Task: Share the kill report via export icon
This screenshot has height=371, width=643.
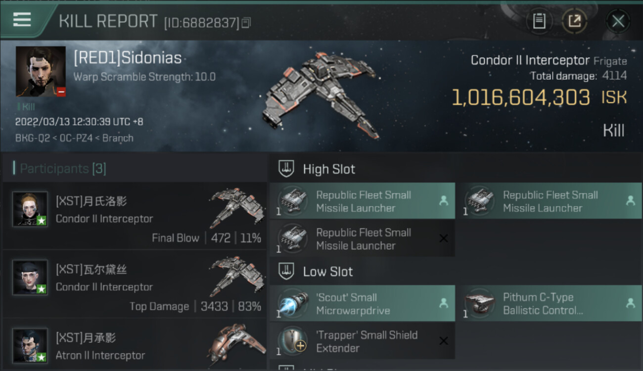Action: pyautogui.click(x=574, y=21)
